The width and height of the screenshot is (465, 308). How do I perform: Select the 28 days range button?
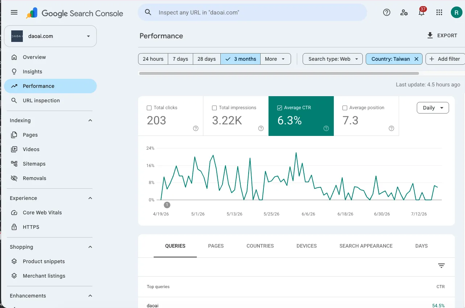click(207, 59)
